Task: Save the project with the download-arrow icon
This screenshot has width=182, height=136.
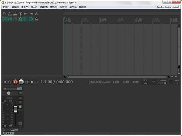Action: [x=15, y=14]
